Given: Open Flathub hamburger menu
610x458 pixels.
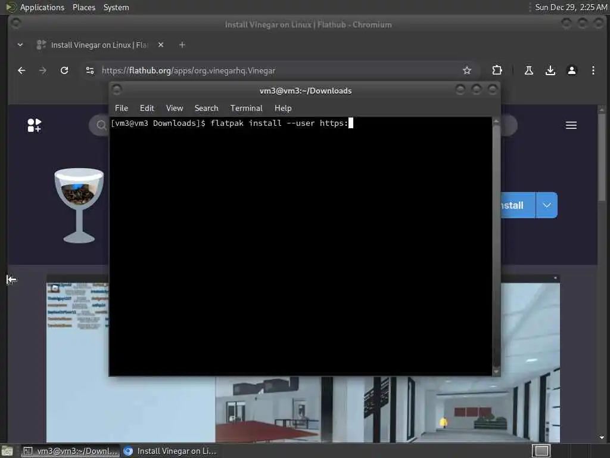Looking at the screenshot, I should 571,125.
